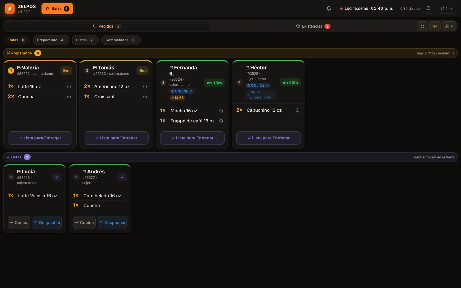Click the checkmark icon on Andrés's order
This screenshot has width=461, height=288.
(122, 177)
